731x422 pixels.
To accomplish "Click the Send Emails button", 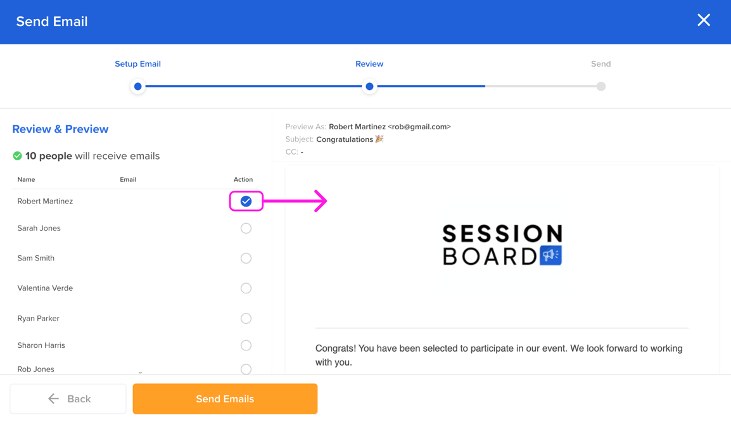I will tap(225, 399).
